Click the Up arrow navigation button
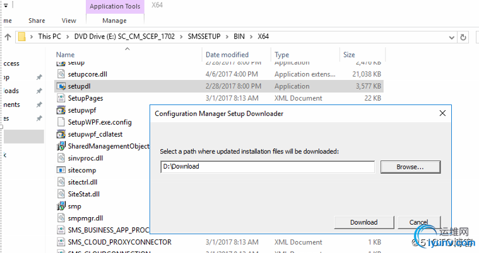This screenshot has height=253, width=479. coord(8,37)
